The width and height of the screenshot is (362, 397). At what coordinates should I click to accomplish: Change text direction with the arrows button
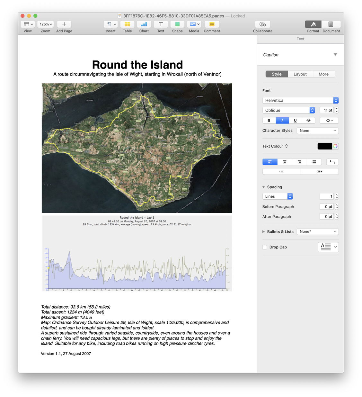coord(332,162)
